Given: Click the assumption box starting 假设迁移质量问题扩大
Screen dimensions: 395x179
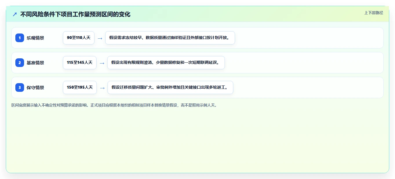Looking at the screenshot, I should click(x=170, y=87).
